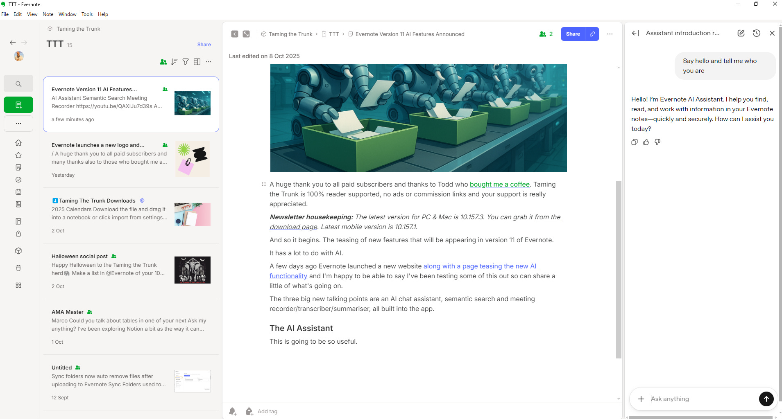
Task: Open Trash icon in sidebar
Action: pos(18,268)
